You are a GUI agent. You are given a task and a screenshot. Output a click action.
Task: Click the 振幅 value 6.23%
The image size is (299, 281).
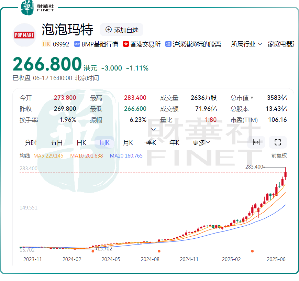(x=138, y=120)
